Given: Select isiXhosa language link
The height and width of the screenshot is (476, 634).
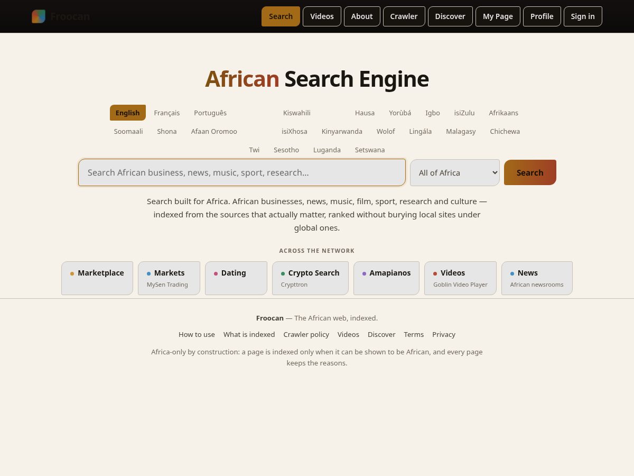Looking at the screenshot, I should [294, 131].
